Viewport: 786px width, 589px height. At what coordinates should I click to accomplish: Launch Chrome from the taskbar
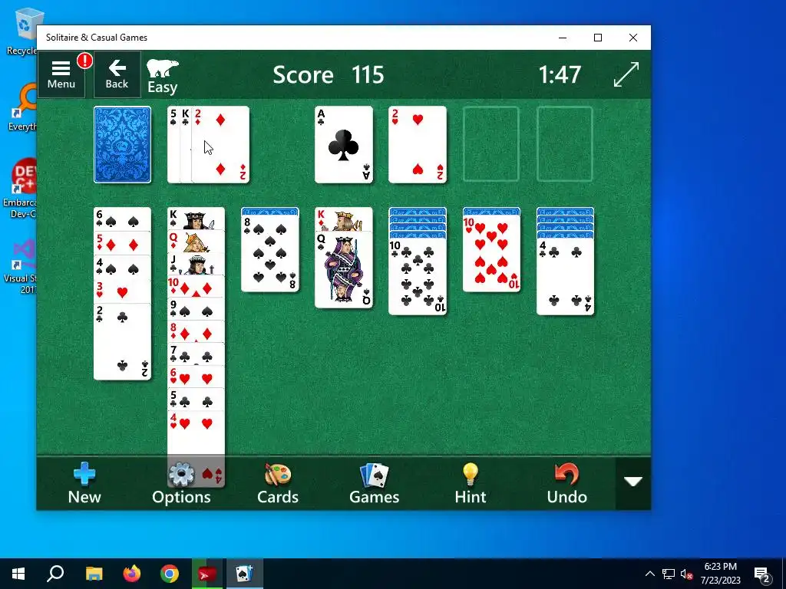point(170,574)
